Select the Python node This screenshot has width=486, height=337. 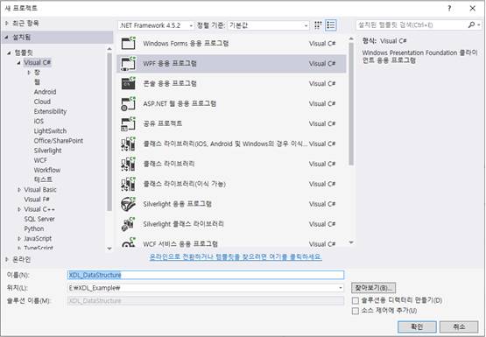tap(34, 229)
